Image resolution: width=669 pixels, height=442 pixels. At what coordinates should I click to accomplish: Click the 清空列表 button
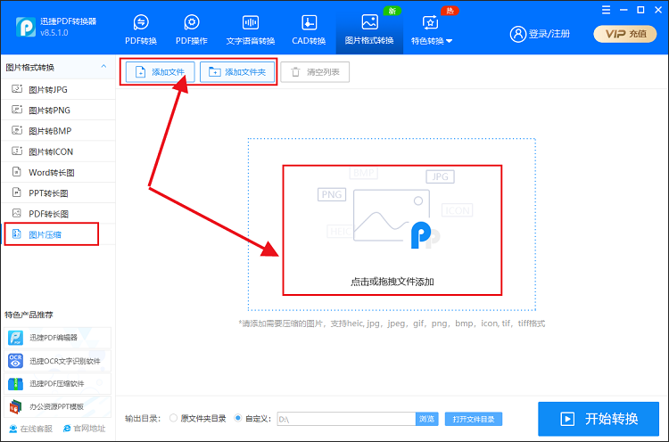[x=315, y=72]
